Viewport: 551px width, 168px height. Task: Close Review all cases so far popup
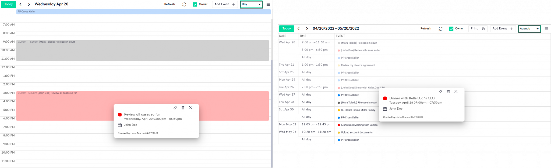(191, 108)
